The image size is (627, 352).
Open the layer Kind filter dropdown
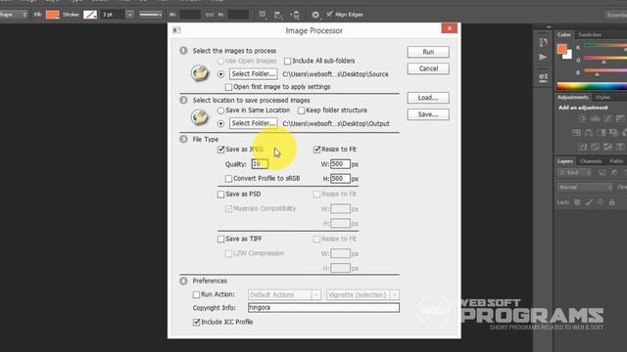click(x=575, y=173)
